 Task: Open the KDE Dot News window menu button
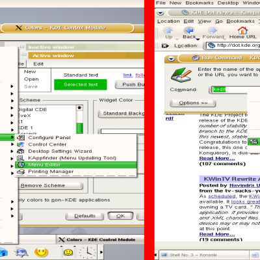point(161,13)
